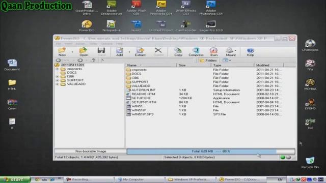Switch to Recording taskbar button

(x=89, y=179)
